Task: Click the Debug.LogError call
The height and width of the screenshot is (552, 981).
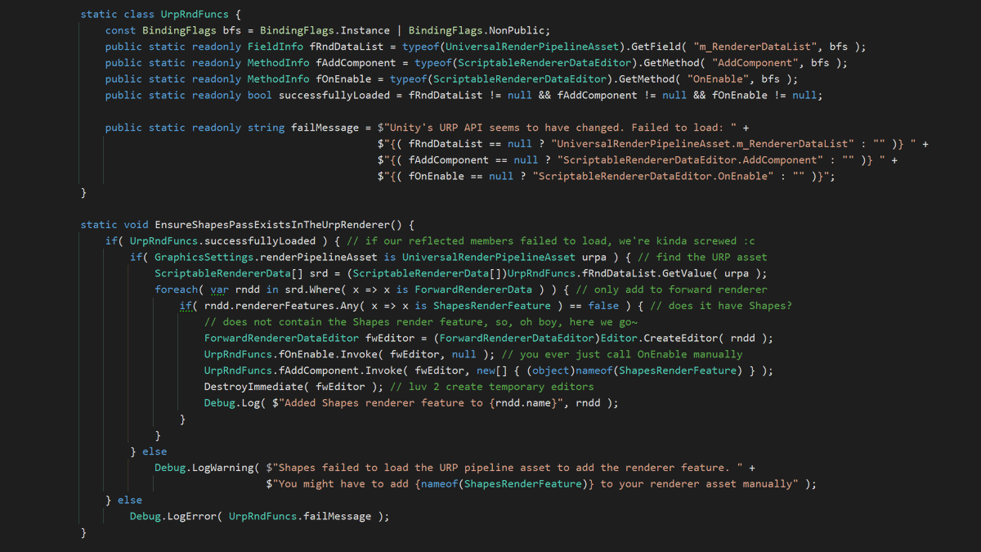Action: coord(172,517)
